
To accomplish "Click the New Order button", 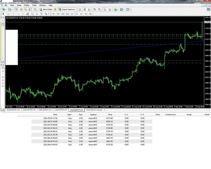I will click(46, 9).
